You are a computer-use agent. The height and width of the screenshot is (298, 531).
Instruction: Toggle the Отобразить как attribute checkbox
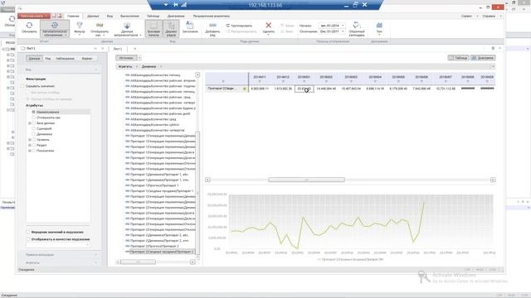click(x=33, y=118)
